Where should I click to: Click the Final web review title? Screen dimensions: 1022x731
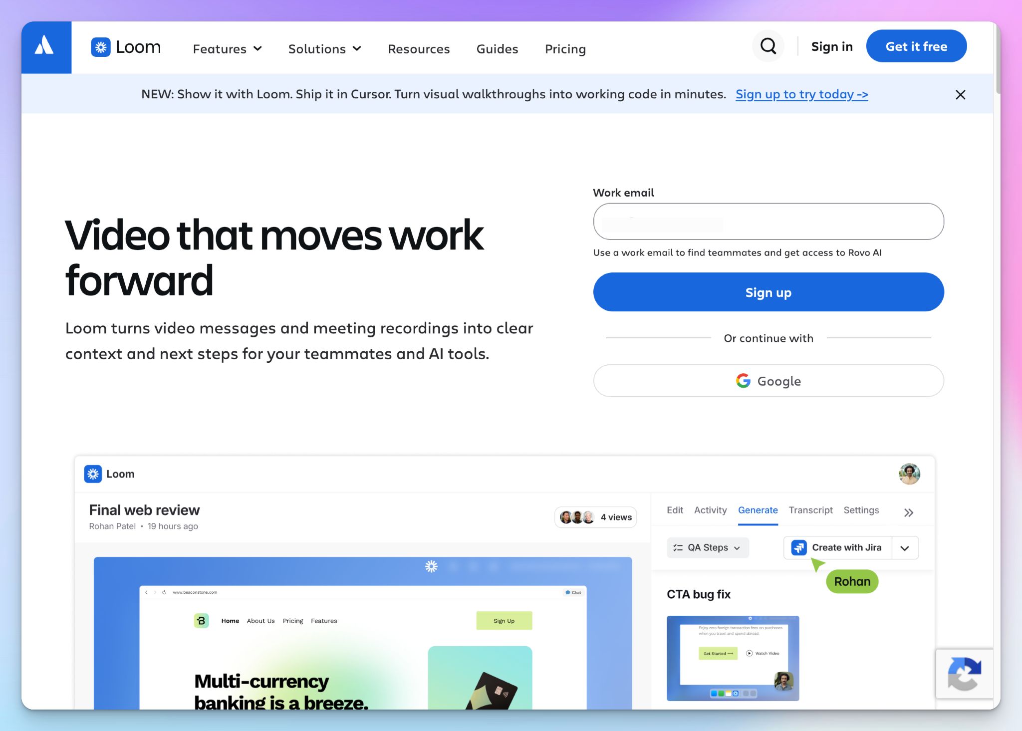click(x=144, y=510)
